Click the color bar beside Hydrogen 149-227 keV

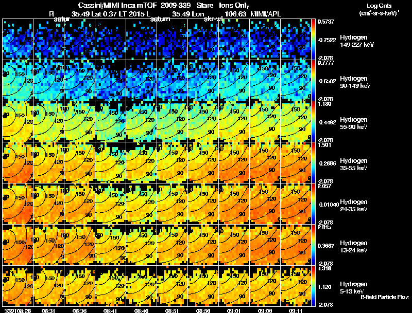pyautogui.click(x=313, y=39)
